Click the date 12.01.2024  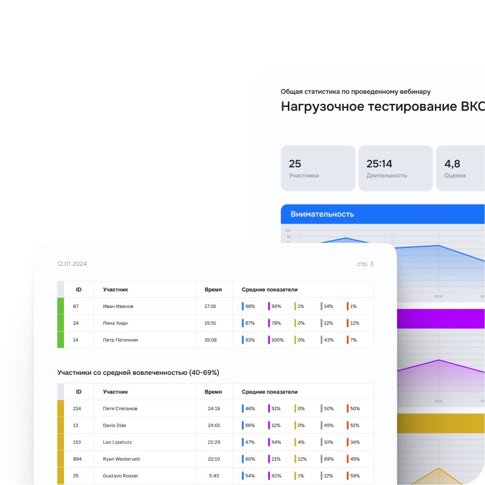coord(72,264)
